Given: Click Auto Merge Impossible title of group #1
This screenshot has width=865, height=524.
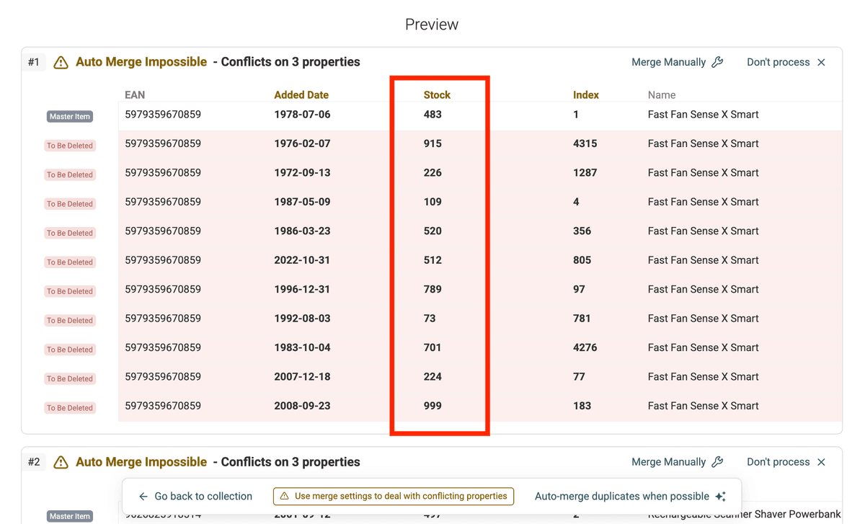Looking at the screenshot, I should click(x=141, y=62).
